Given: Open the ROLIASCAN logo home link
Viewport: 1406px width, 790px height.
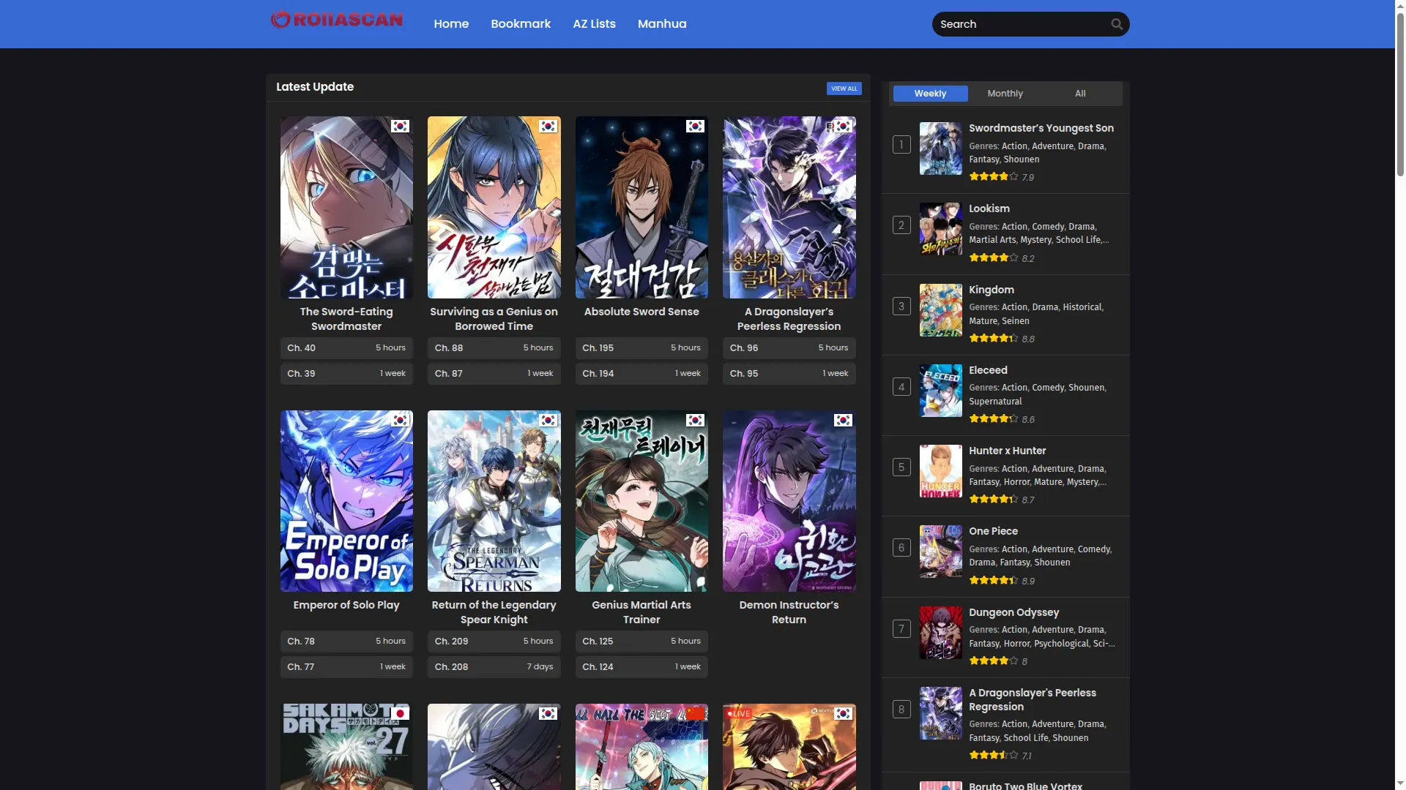Looking at the screenshot, I should [x=337, y=20].
